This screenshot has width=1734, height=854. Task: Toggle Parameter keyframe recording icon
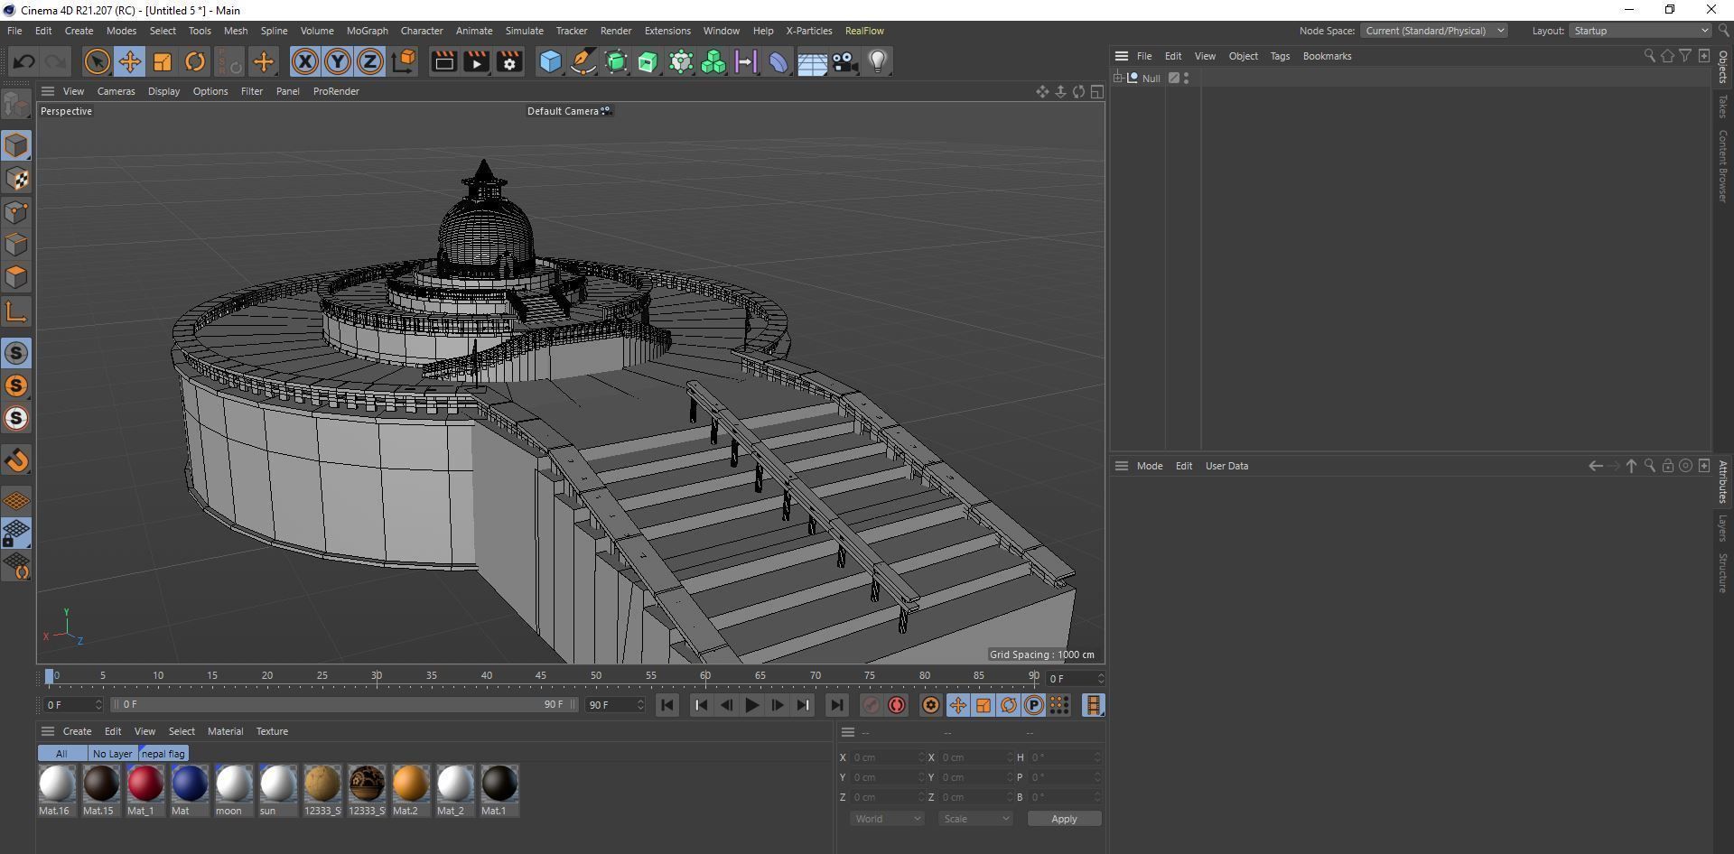click(x=1033, y=705)
